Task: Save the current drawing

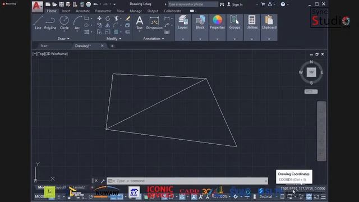Action: click(61, 4)
